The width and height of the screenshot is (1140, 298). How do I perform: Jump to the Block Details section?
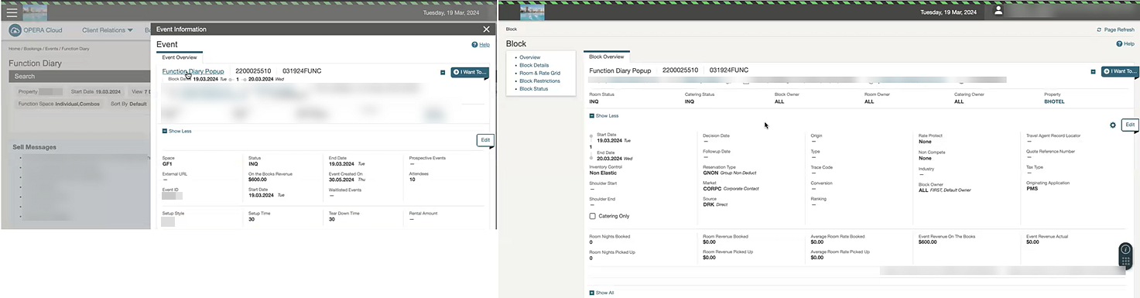tap(534, 65)
